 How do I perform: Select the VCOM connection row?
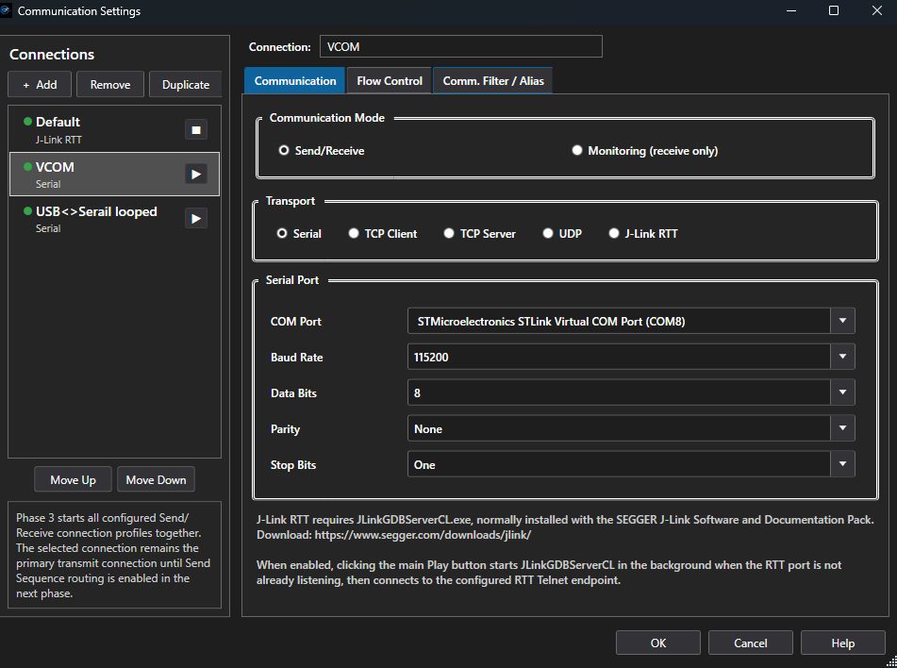114,174
